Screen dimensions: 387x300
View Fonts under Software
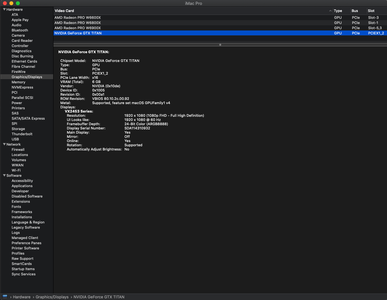pos(16,206)
